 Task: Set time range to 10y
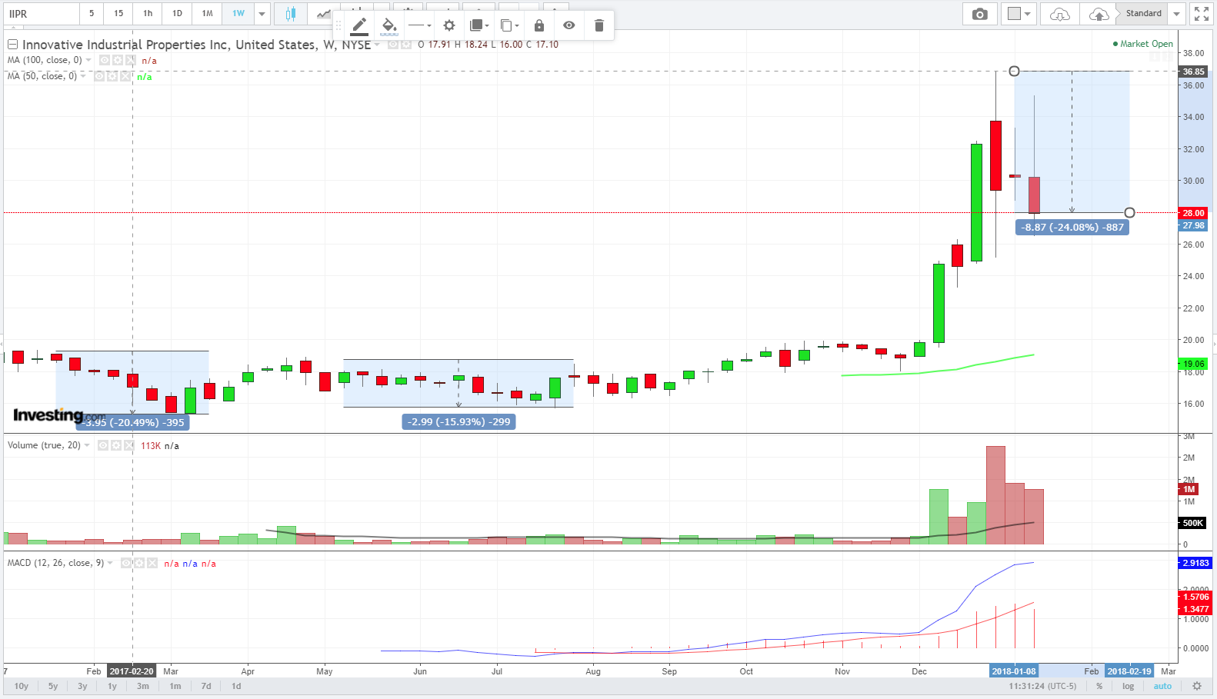[22, 686]
